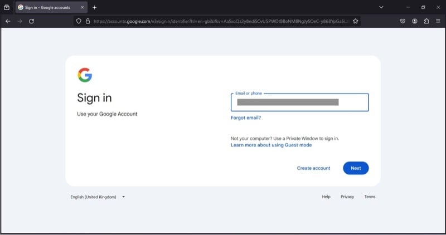Open the Terms link
Screen dimensions: 446x235
click(370, 197)
